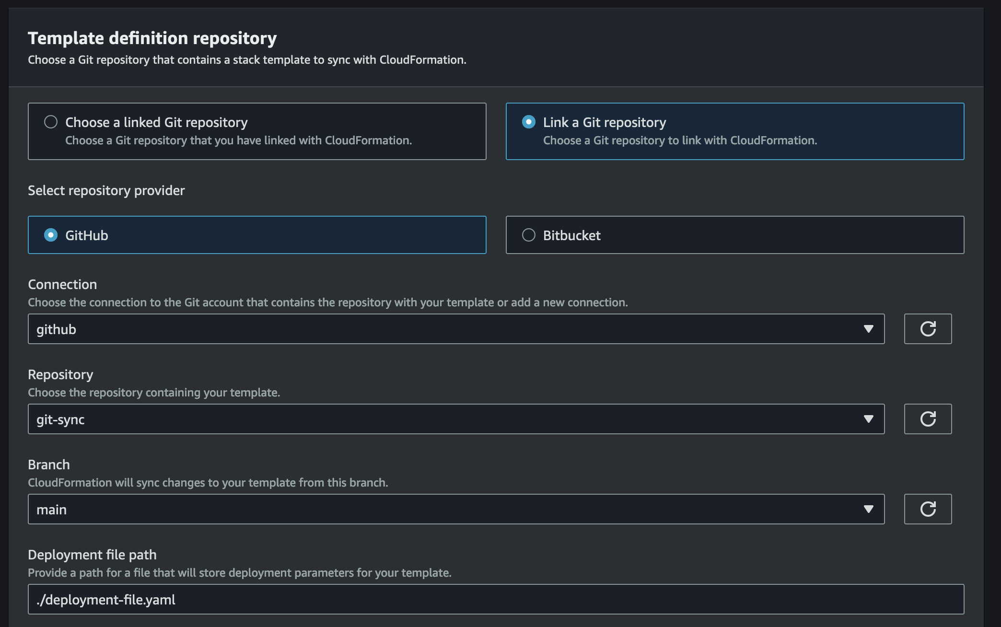Viewport: 1001px width, 627px height.
Task: Choose GitHub as repository provider
Action: (x=51, y=235)
